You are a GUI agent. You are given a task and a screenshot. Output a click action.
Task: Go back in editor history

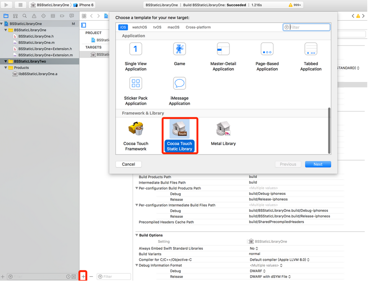point(91,16)
